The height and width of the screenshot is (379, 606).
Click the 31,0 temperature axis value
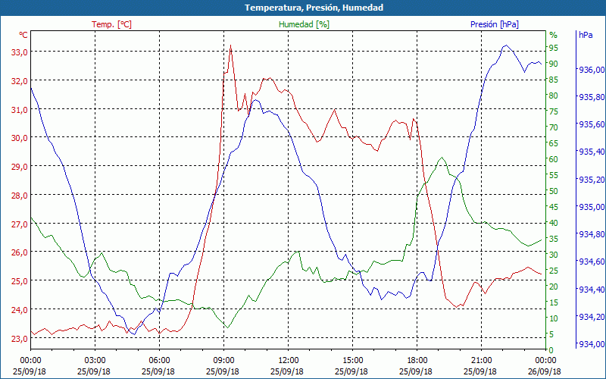click(x=20, y=109)
